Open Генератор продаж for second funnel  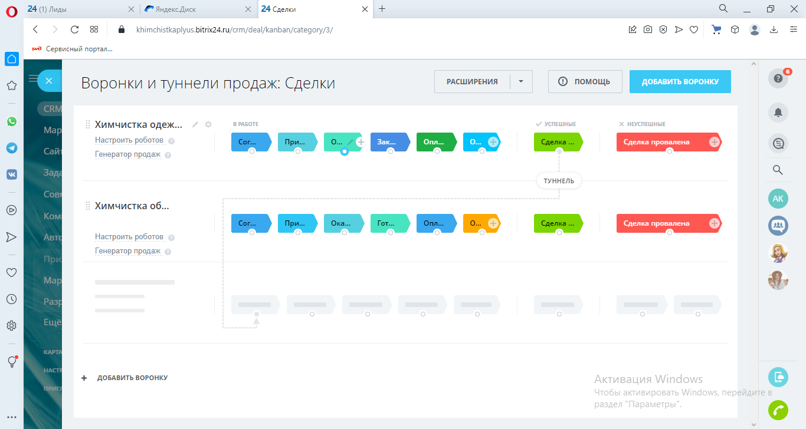click(x=127, y=251)
